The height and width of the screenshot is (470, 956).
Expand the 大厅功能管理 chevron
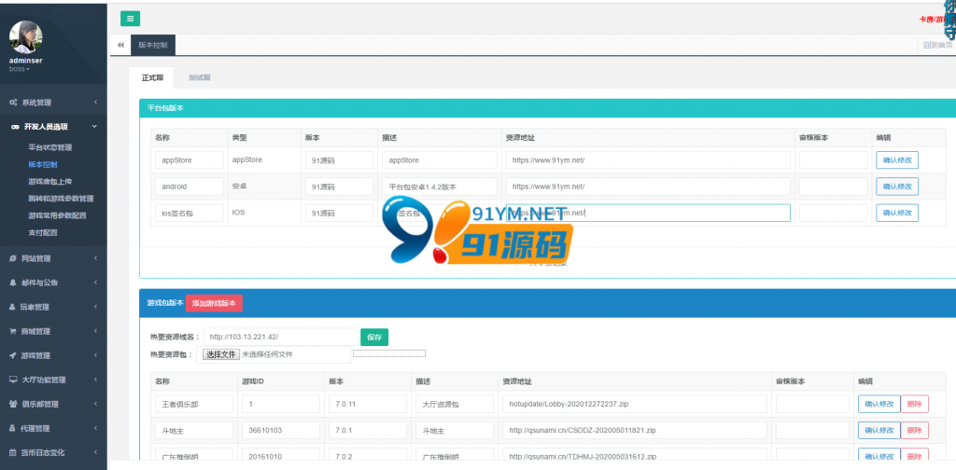(96, 380)
